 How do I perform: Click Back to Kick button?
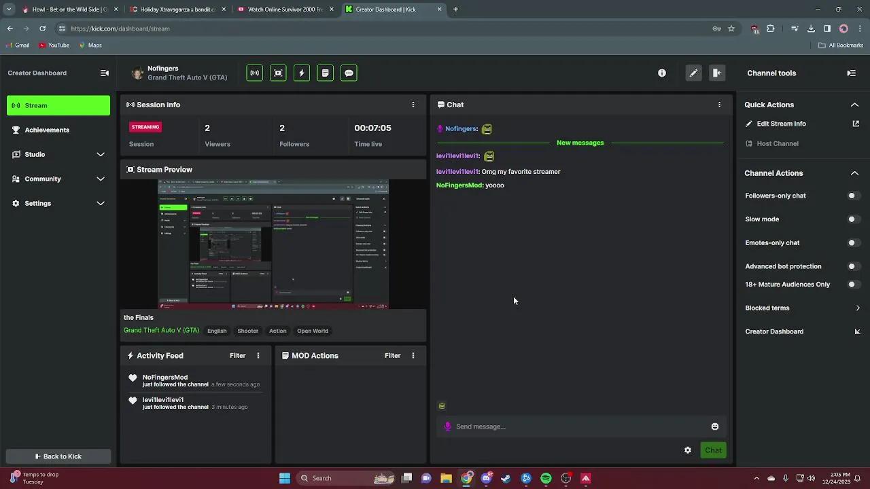coord(58,456)
